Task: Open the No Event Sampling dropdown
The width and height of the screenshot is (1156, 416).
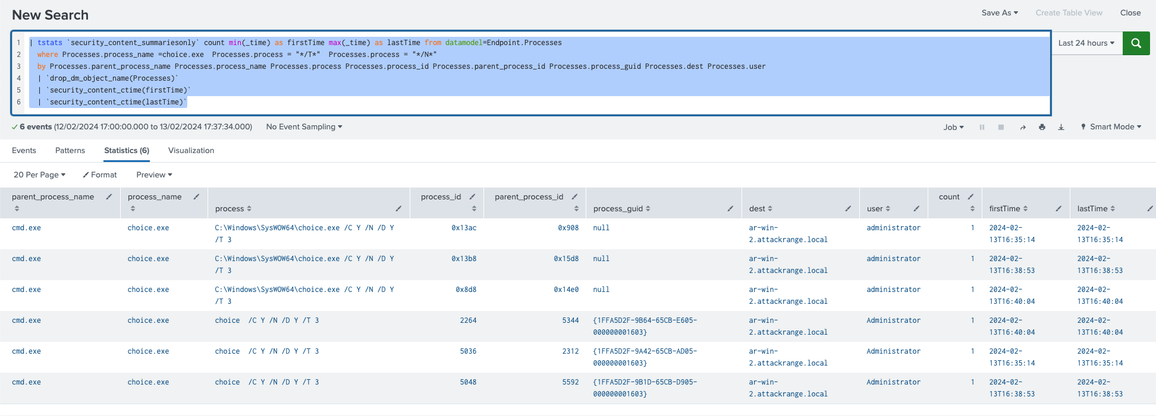Action: point(304,127)
